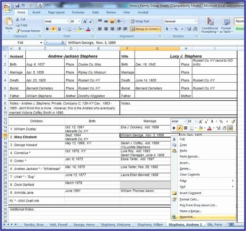246x231 pixels.
Task: Open the Number format General dropdown
Action: pyautogui.click(x=196, y=21)
